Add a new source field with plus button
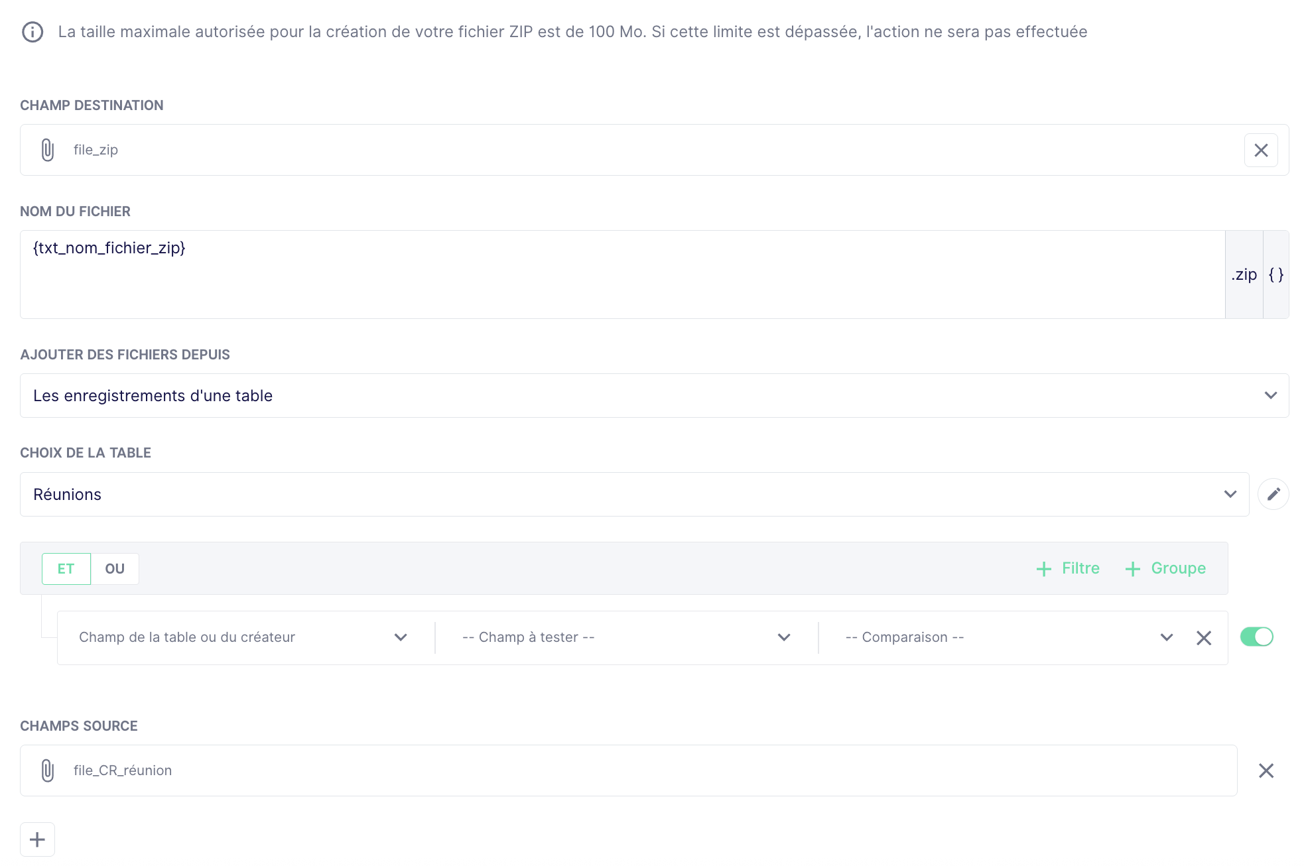The height and width of the screenshot is (866, 1304). coord(37,839)
